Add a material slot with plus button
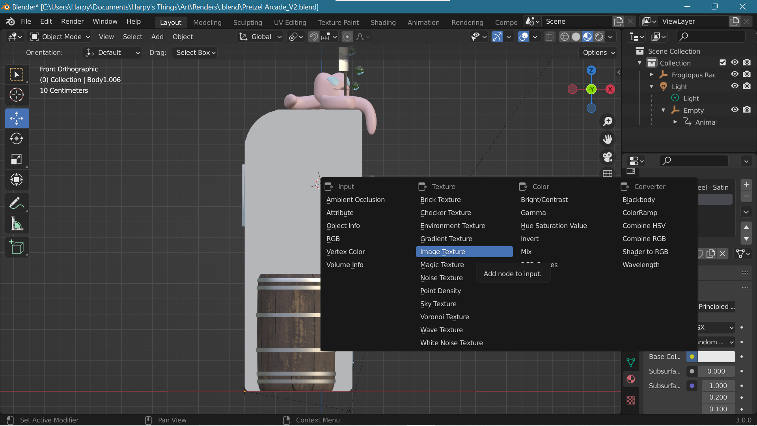Viewport: 757px width, 426px height. [x=746, y=184]
